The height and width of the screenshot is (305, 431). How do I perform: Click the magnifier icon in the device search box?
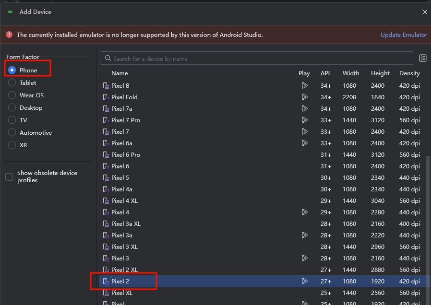click(108, 58)
